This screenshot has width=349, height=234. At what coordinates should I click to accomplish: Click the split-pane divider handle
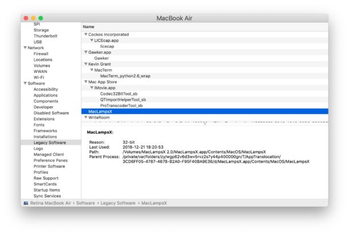205,124
